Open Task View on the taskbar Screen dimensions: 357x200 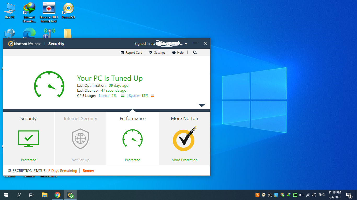[31, 195]
